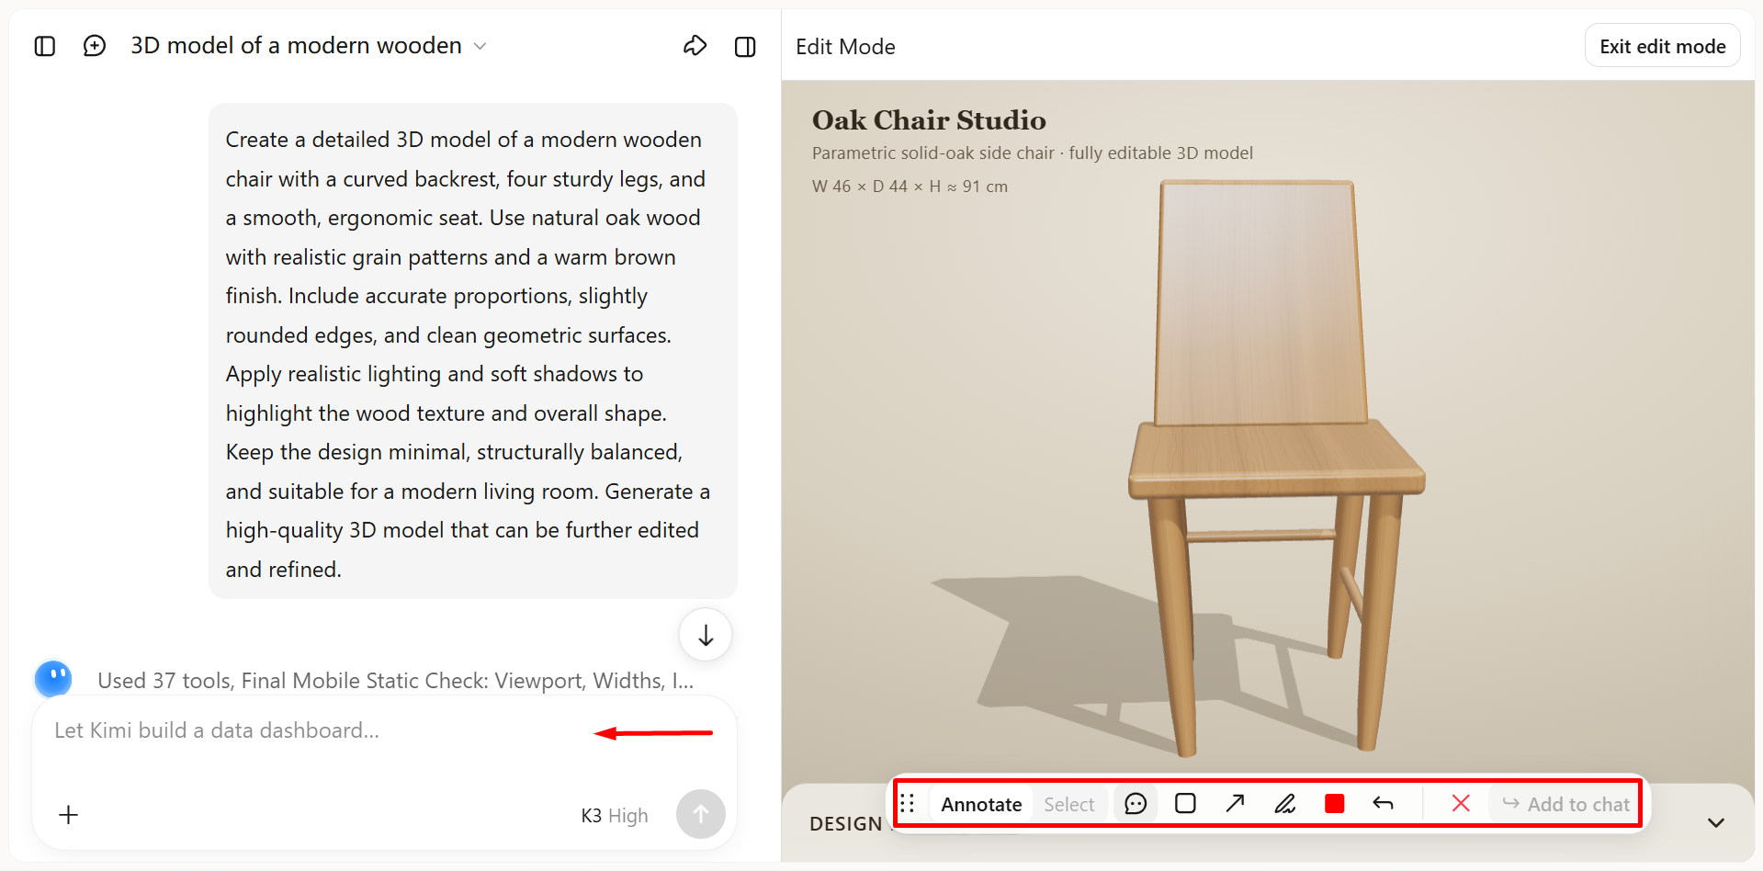Clear annotations with the red X
Viewport: 1763px width, 871px height.
1461,804
